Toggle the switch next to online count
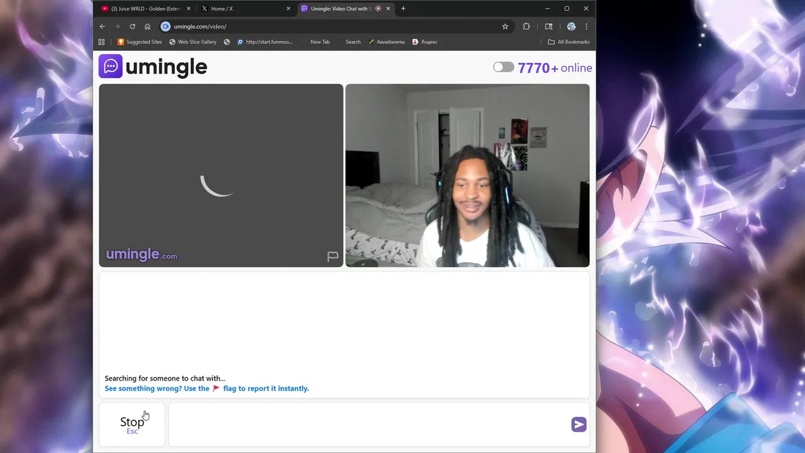Screen dimensions: 805x453 [503, 67]
